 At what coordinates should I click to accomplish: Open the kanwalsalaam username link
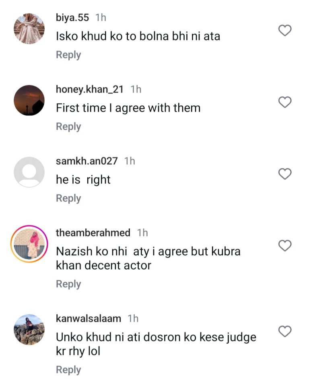[x=89, y=319]
